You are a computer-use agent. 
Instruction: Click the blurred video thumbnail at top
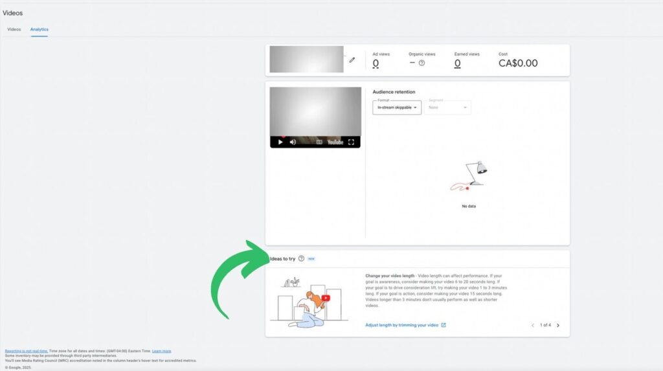[306, 59]
